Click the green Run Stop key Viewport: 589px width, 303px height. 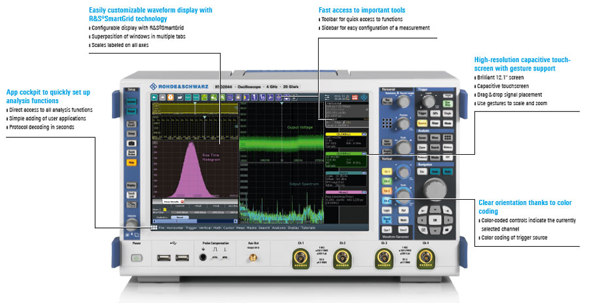[x=448, y=103]
